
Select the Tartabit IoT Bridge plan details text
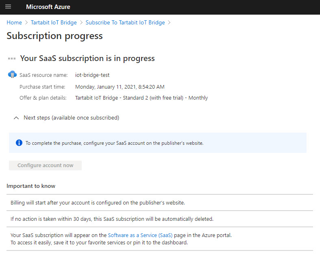point(141,98)
